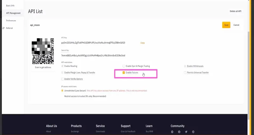
Task: Check Permits Universal Transfer
Action: [x=185, y=73]
